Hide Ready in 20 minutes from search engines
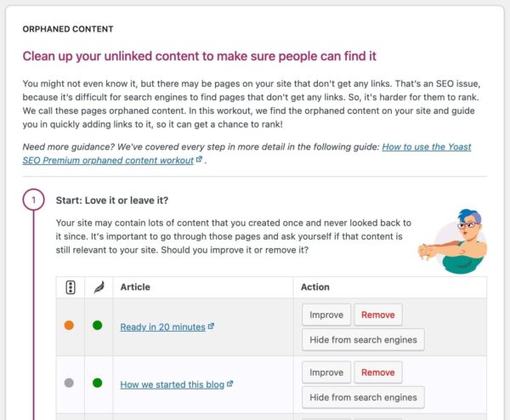 click(x=363, y=340)
